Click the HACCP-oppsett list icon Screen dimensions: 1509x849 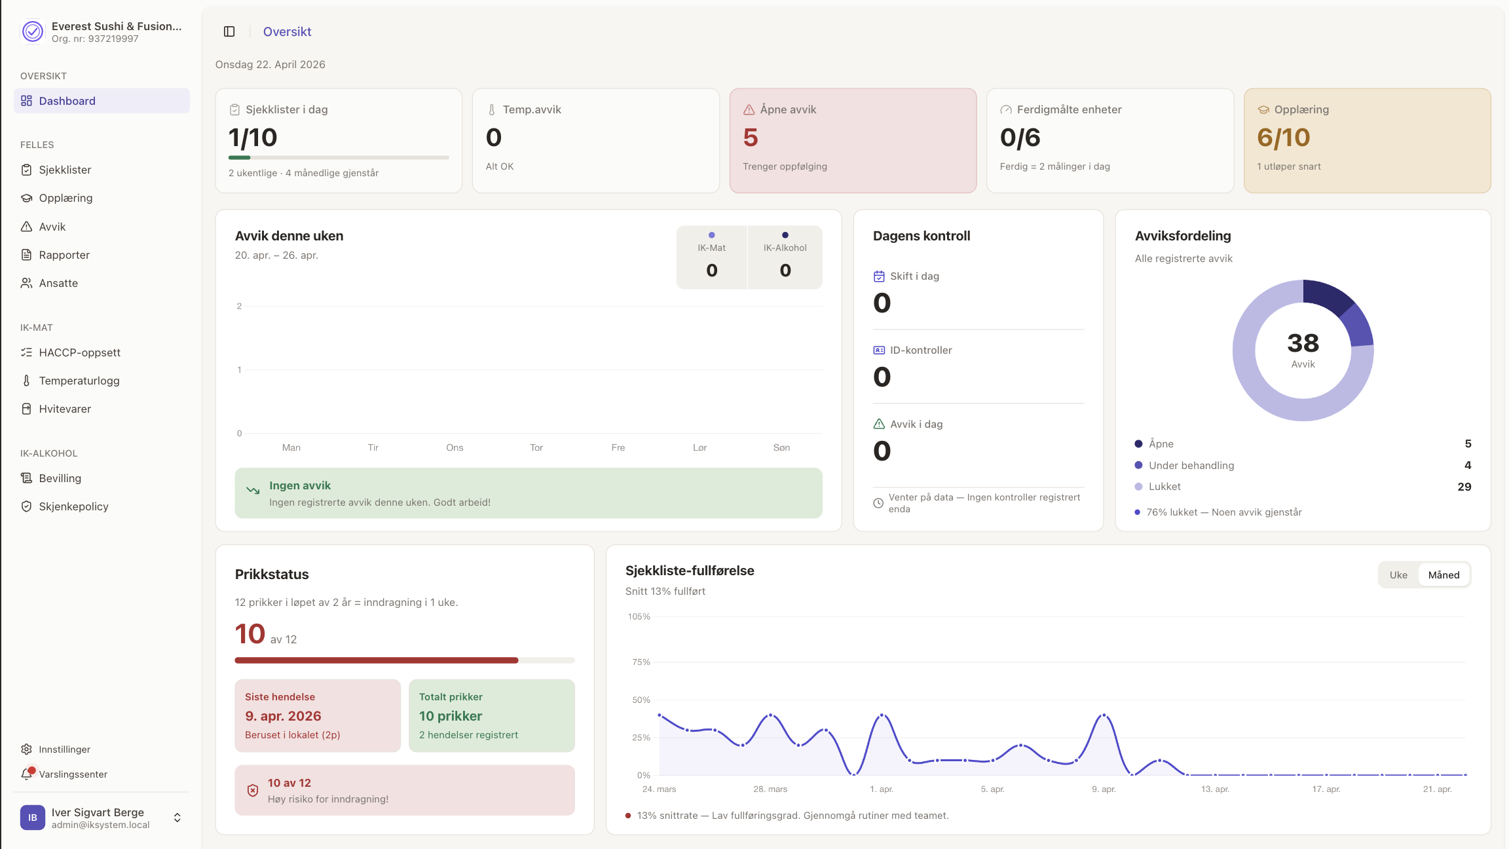coord(26,352)
